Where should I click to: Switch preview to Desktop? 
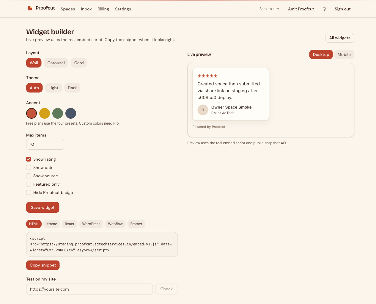[321, 54]
